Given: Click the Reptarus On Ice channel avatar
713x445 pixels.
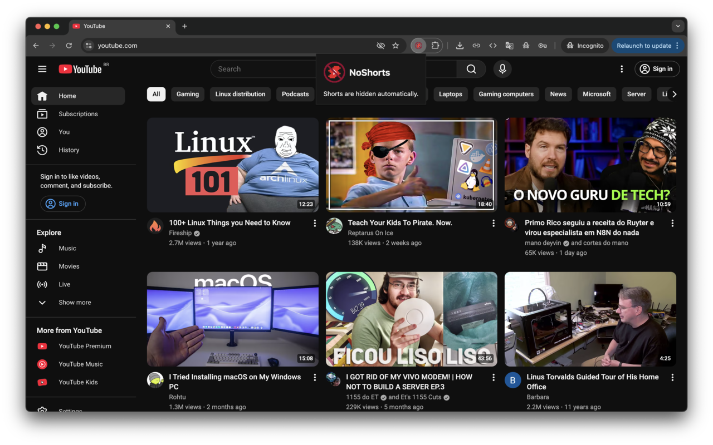Looking at the screenshot, I should click(334, 226).
